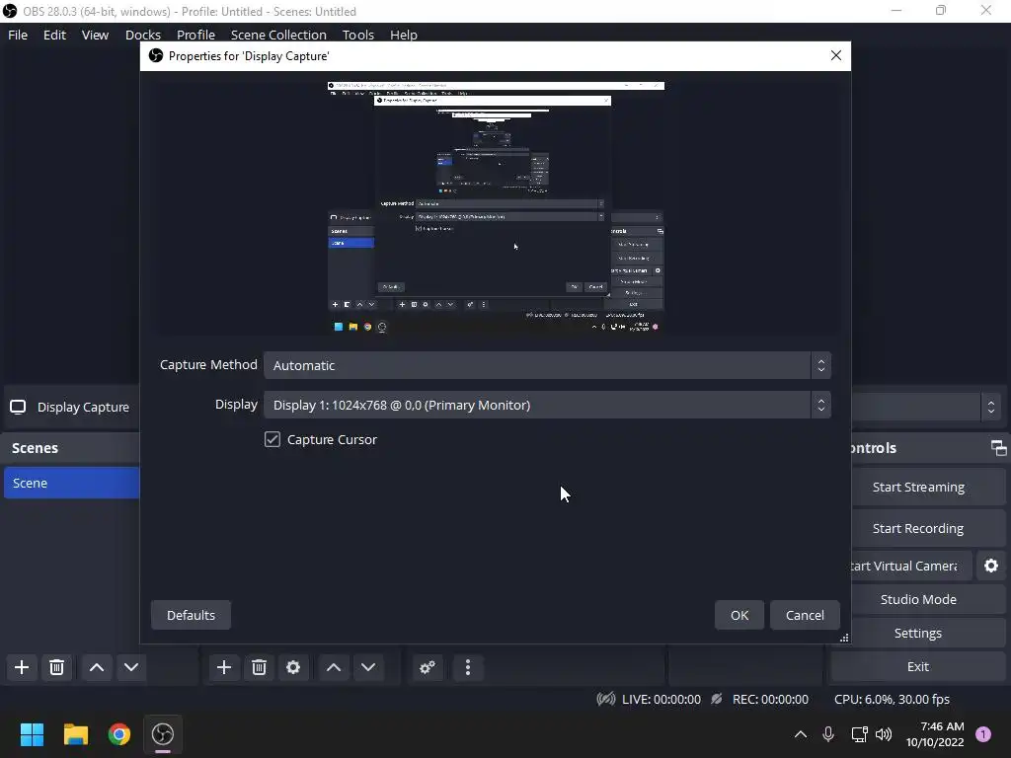
Task: Open the Capture Method dropdown
Action: (x=547, y=365)
